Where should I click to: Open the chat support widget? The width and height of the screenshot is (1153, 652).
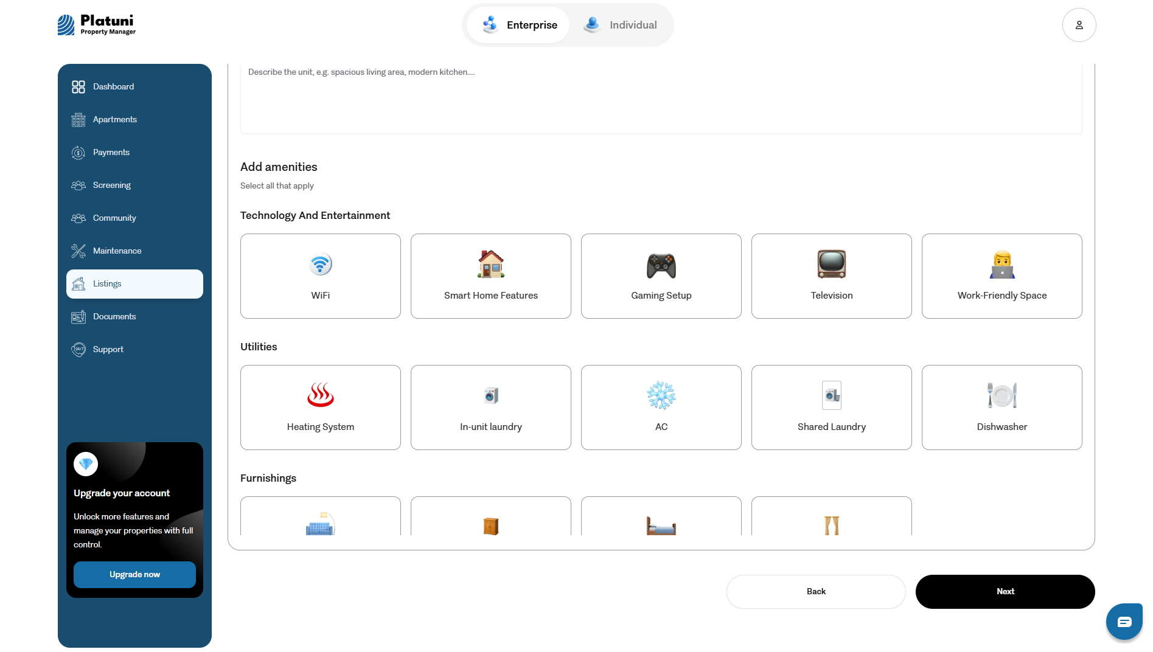pyautogui.click(x=1124, y=622)
